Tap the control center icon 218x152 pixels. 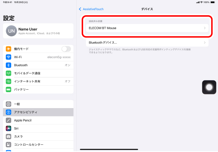pos(8,144)
